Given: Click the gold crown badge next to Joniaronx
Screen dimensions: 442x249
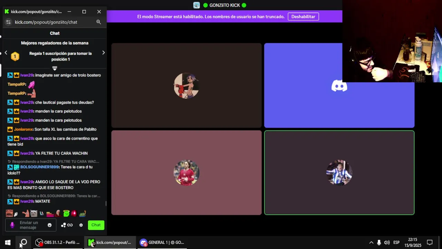Looking at the screenshot, I should coord(10,129).
